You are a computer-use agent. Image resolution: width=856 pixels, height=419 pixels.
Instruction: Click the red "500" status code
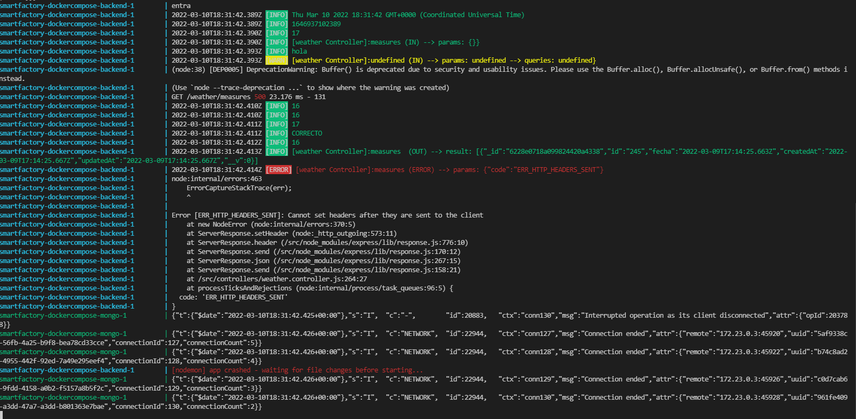pyautogui.click(x=260, y=97)
